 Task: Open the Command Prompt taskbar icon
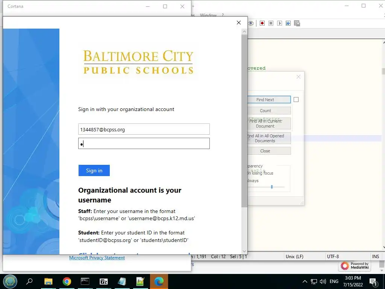tap(85, 281)
